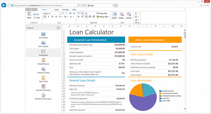The height and width of the screenshot is (114, 211).
Task: Open Banded Reports from the Products panel
Action: pos(43,60)
